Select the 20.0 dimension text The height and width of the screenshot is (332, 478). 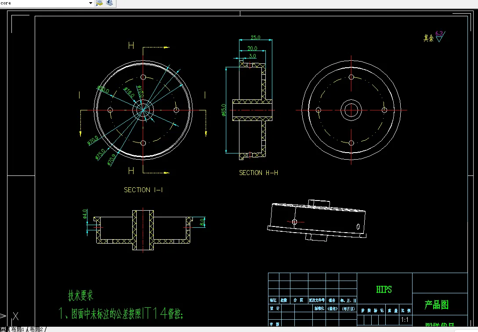(x=252, y=48)
